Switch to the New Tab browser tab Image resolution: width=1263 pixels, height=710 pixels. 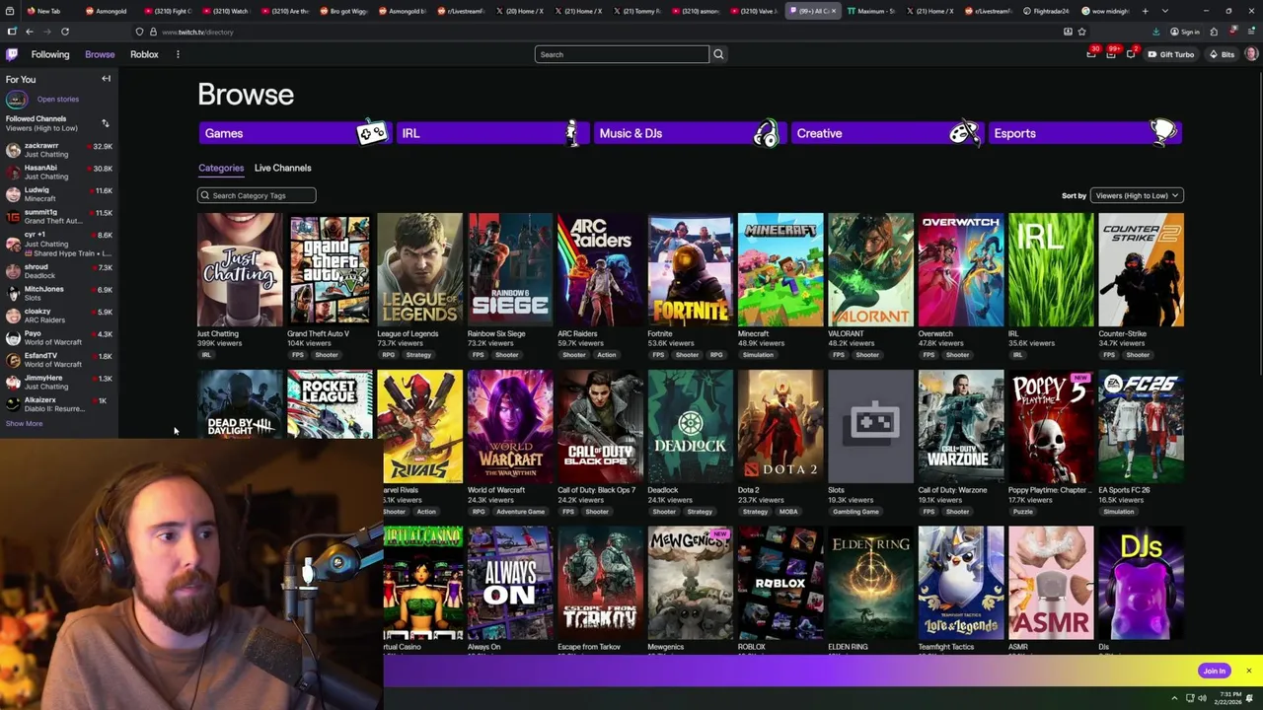tap(48, 11)
